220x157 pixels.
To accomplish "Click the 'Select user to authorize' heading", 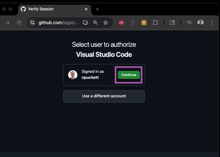I will pyautogui.click(x=104, y=45).
